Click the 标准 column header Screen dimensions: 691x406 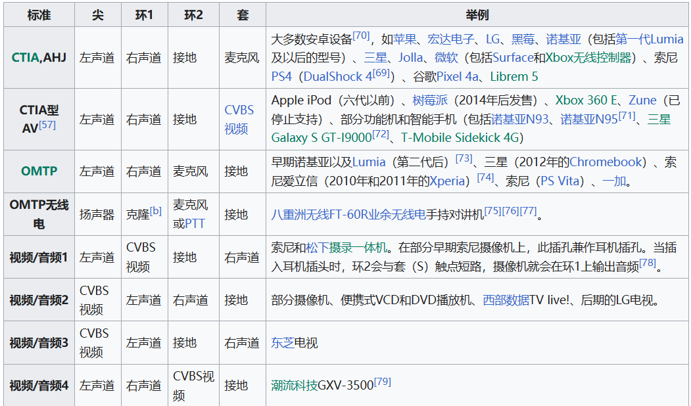pos(39,15)
